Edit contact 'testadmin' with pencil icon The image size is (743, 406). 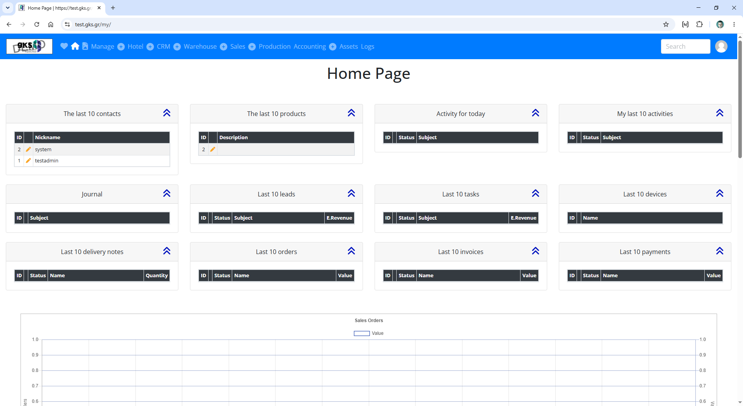28,160
